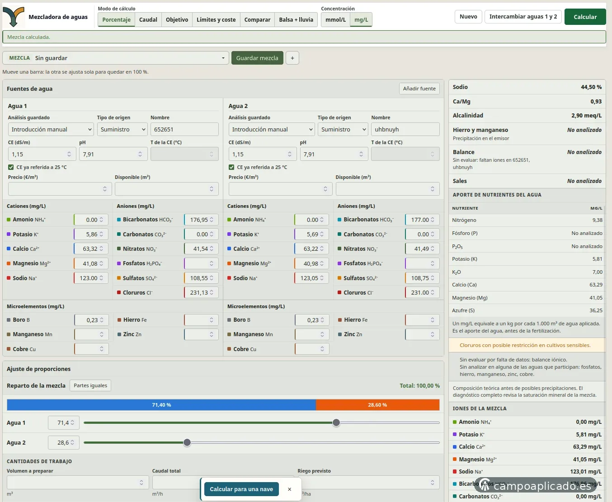The height and width of the screenshot is (502, 612).
Task: Switch to Comparar calculation mode
Action: [257, 19]
